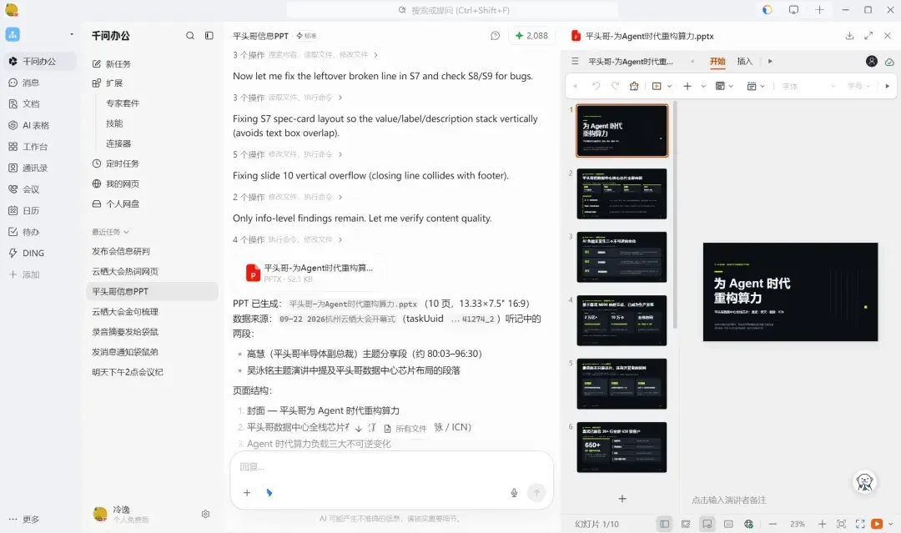
Task: Click the format painter icon in the toolbar
Action: (634, 86)
